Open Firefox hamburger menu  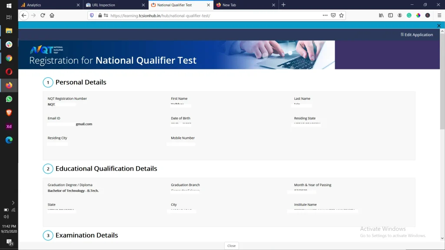pyautogui.click(x=438, y=15)
